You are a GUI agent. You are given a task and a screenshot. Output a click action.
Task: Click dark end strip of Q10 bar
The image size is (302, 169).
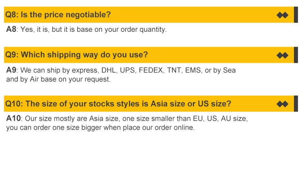[296, 104]
